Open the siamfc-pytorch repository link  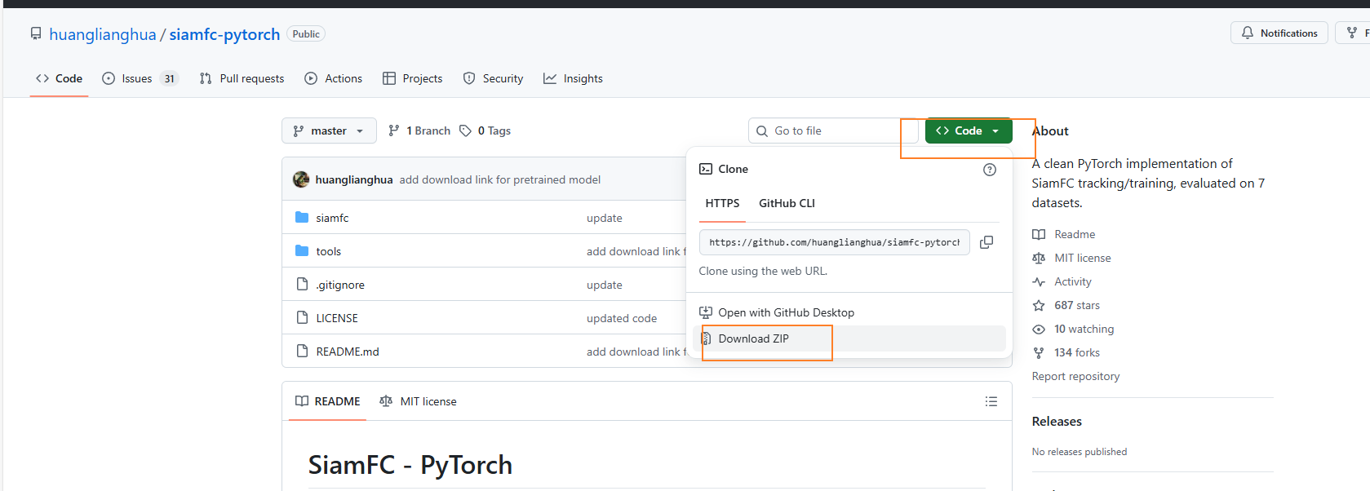click(224, 34)
